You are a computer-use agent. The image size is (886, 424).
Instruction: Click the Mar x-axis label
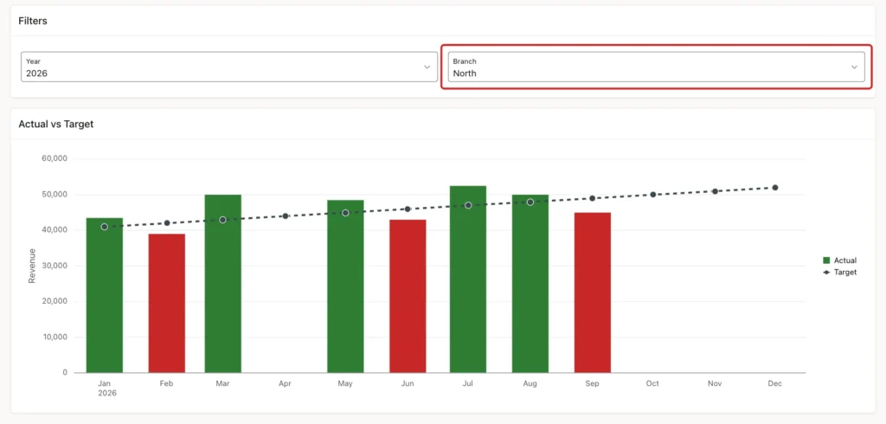(x=222, y=383)
